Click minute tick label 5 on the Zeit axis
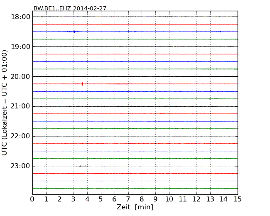 tap(101, 199)
